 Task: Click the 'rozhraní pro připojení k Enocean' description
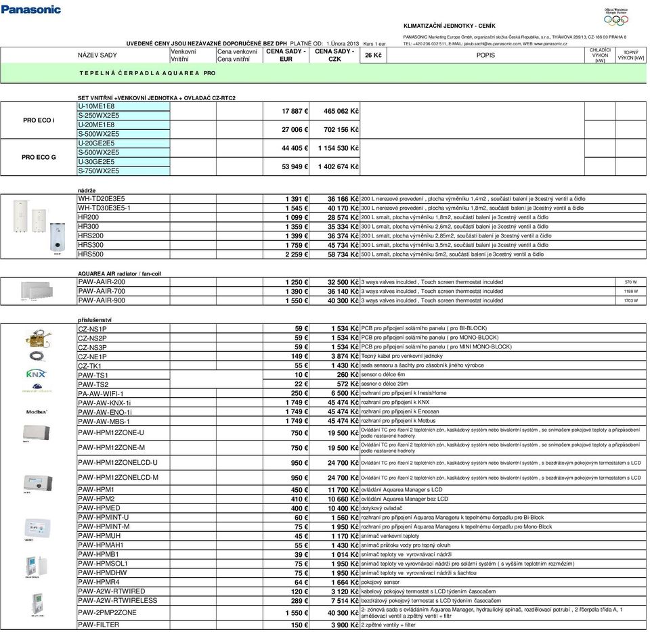coord(400,411)
